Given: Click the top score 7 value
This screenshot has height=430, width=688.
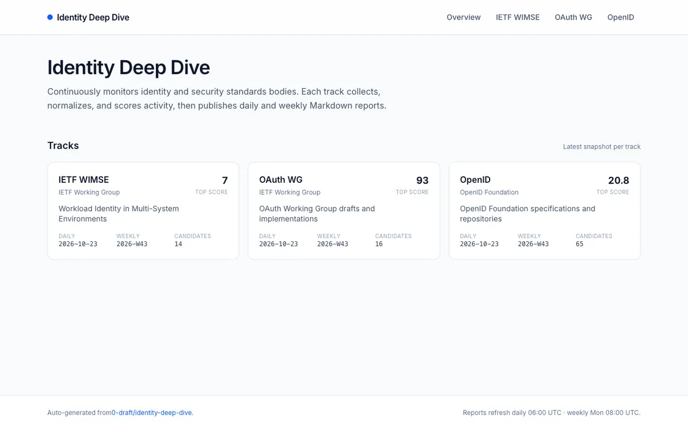Looking at the screenshot, I should (x=225, y=180).
